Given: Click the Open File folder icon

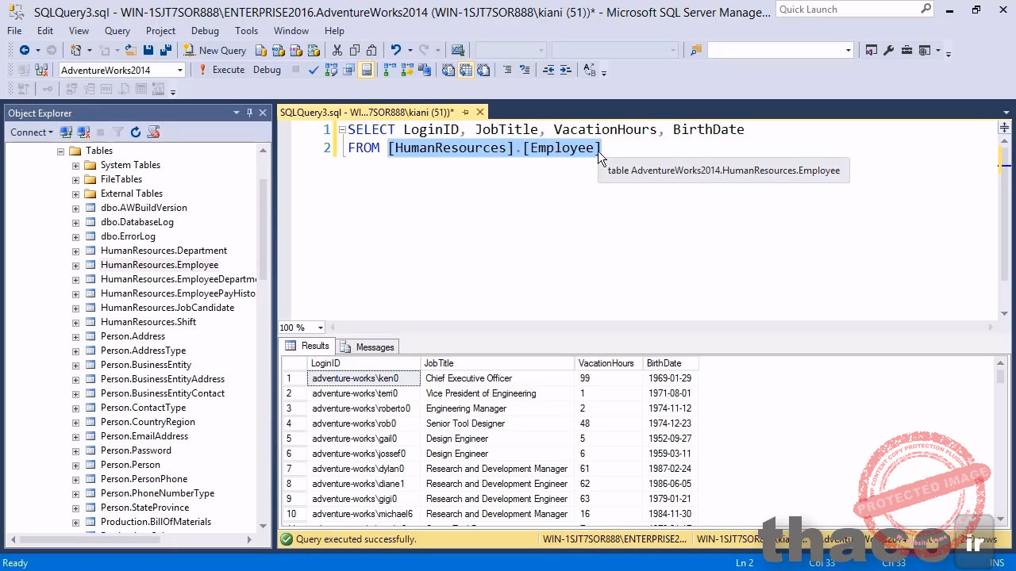Looking at the screenshot, I should [x=131, y=50].
